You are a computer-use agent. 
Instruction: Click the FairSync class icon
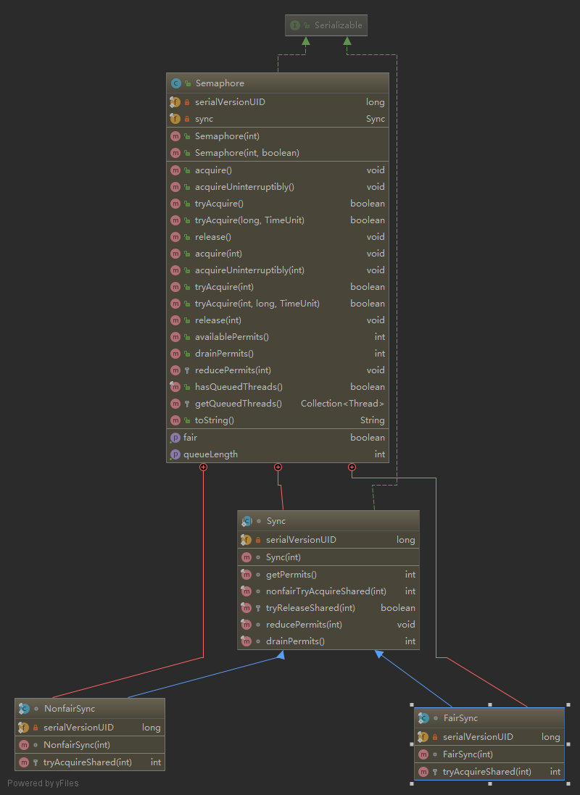(423, 718)
